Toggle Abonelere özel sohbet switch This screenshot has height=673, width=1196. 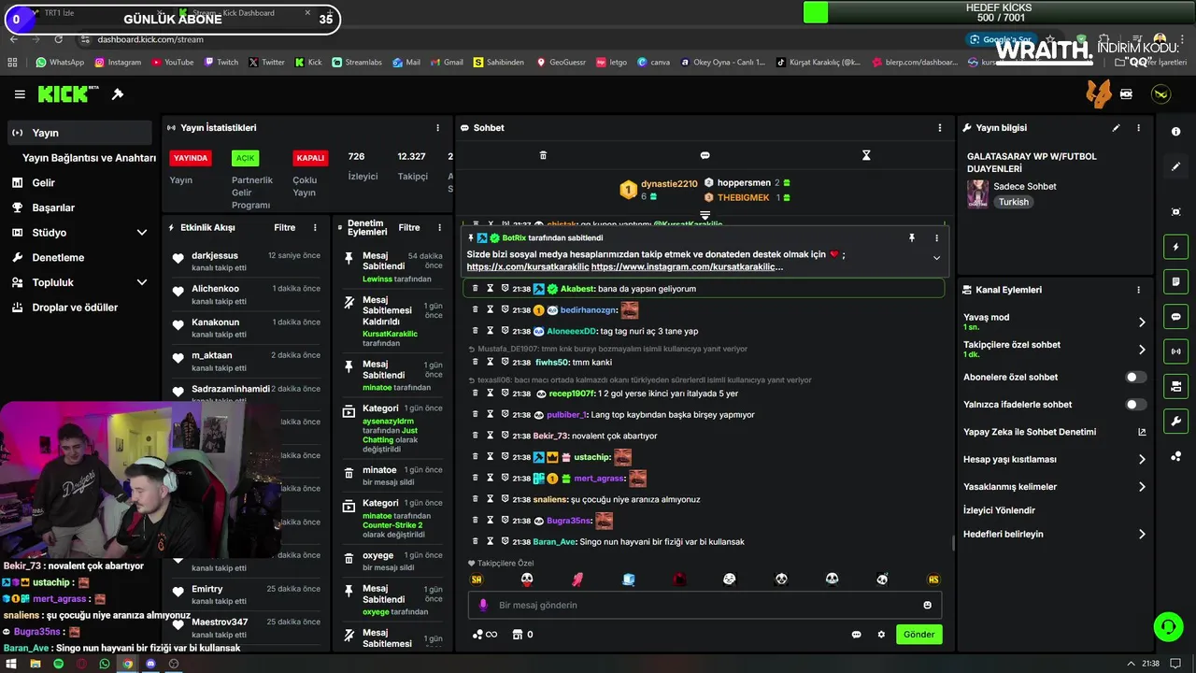[x=1135, y=378]
